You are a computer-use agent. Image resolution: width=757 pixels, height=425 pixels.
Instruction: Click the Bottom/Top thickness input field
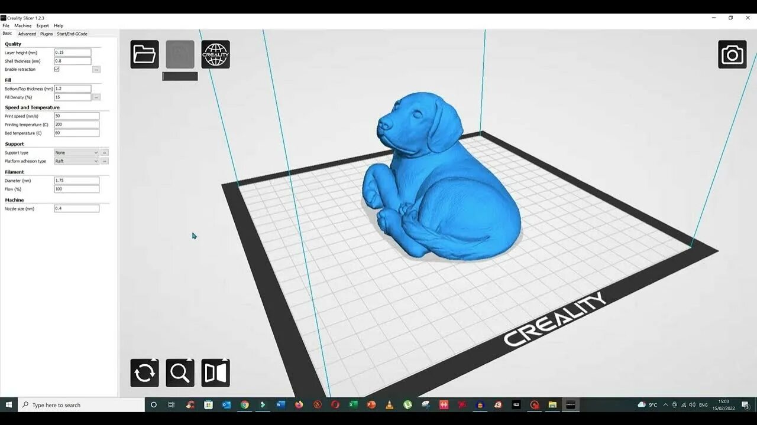click(73, 89)
